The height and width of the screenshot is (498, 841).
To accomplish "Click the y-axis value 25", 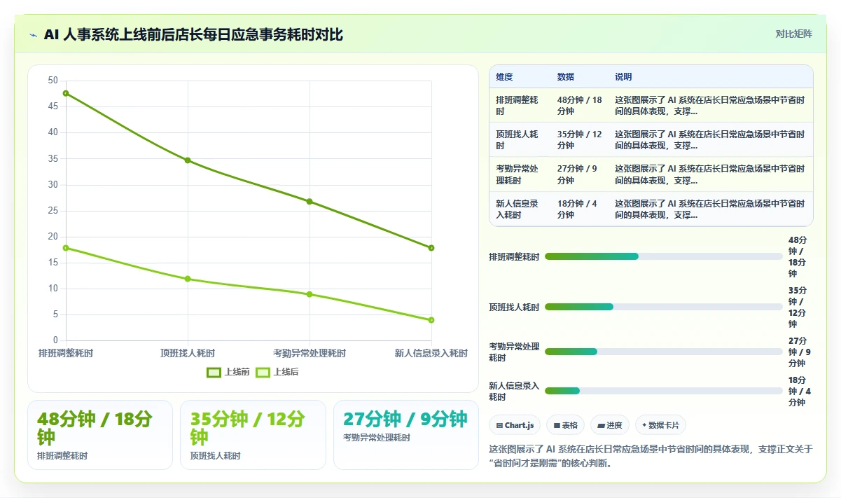I will click(53, 211).
